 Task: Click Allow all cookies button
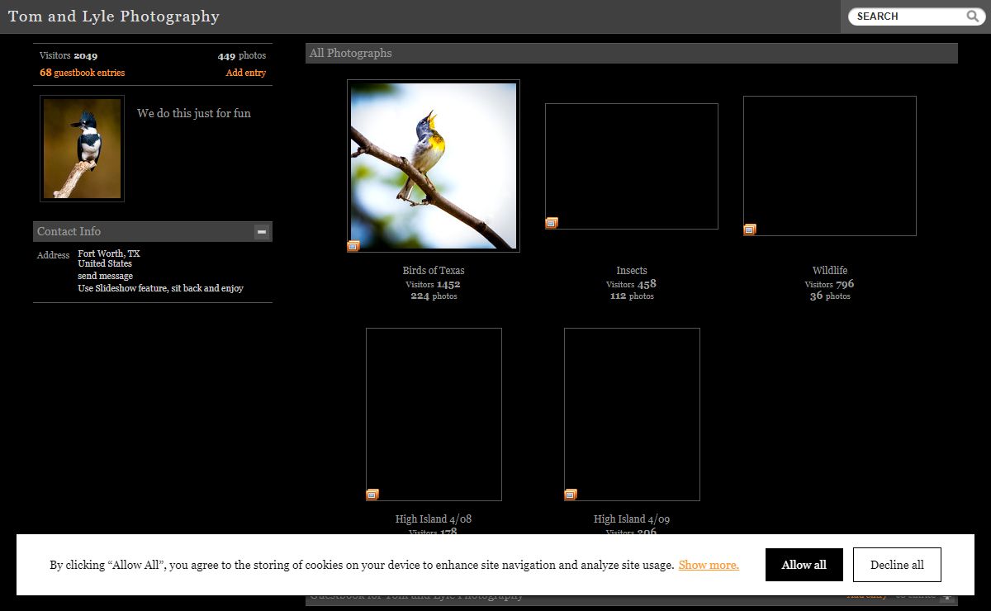click(x=804, y=565)
